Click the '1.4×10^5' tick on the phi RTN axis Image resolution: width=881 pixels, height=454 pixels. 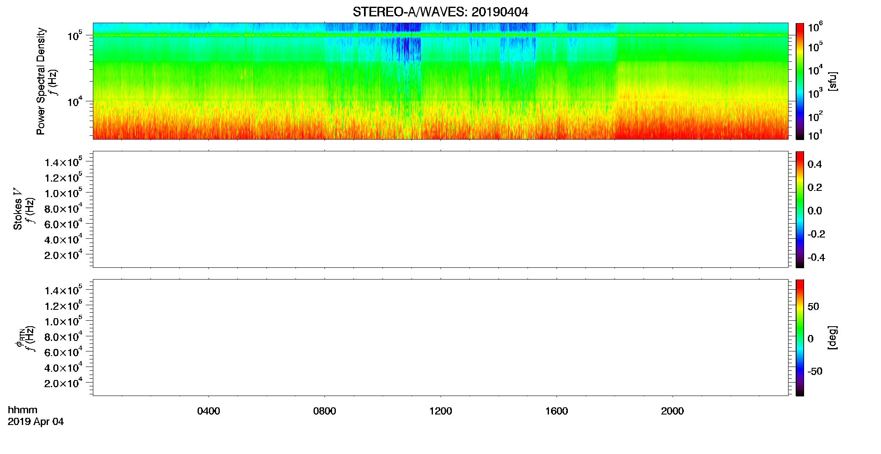pyautogui.click(x=63, y=290)
